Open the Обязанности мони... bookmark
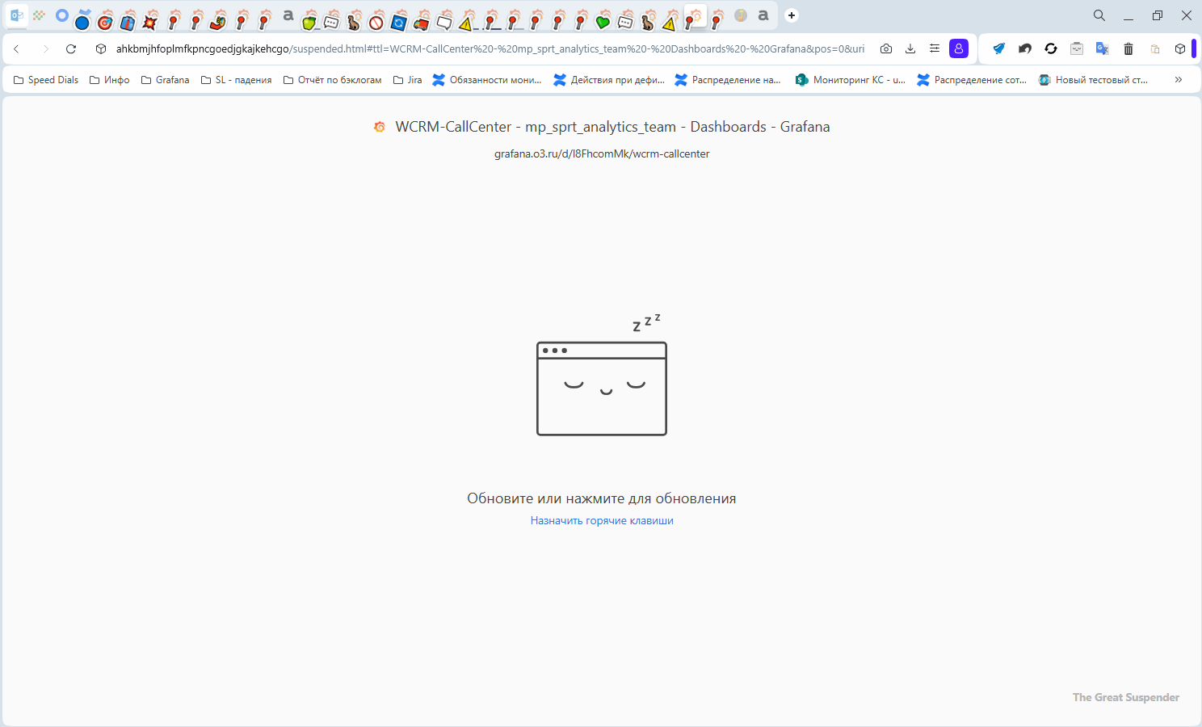 coord(487,80)
